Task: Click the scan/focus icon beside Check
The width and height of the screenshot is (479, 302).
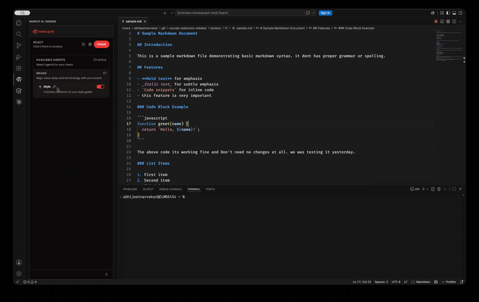Action: coord(83,45)
